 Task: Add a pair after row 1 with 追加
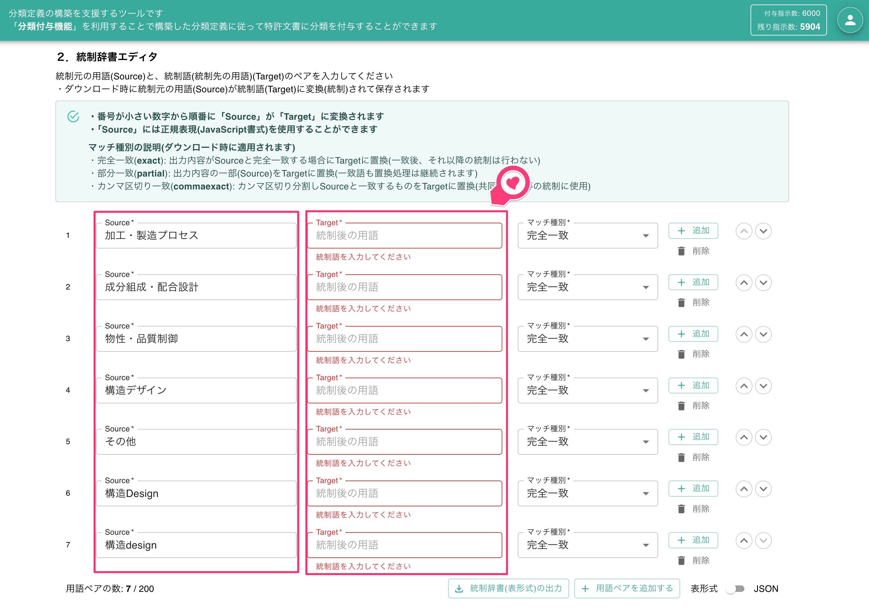tap(693, 230)
